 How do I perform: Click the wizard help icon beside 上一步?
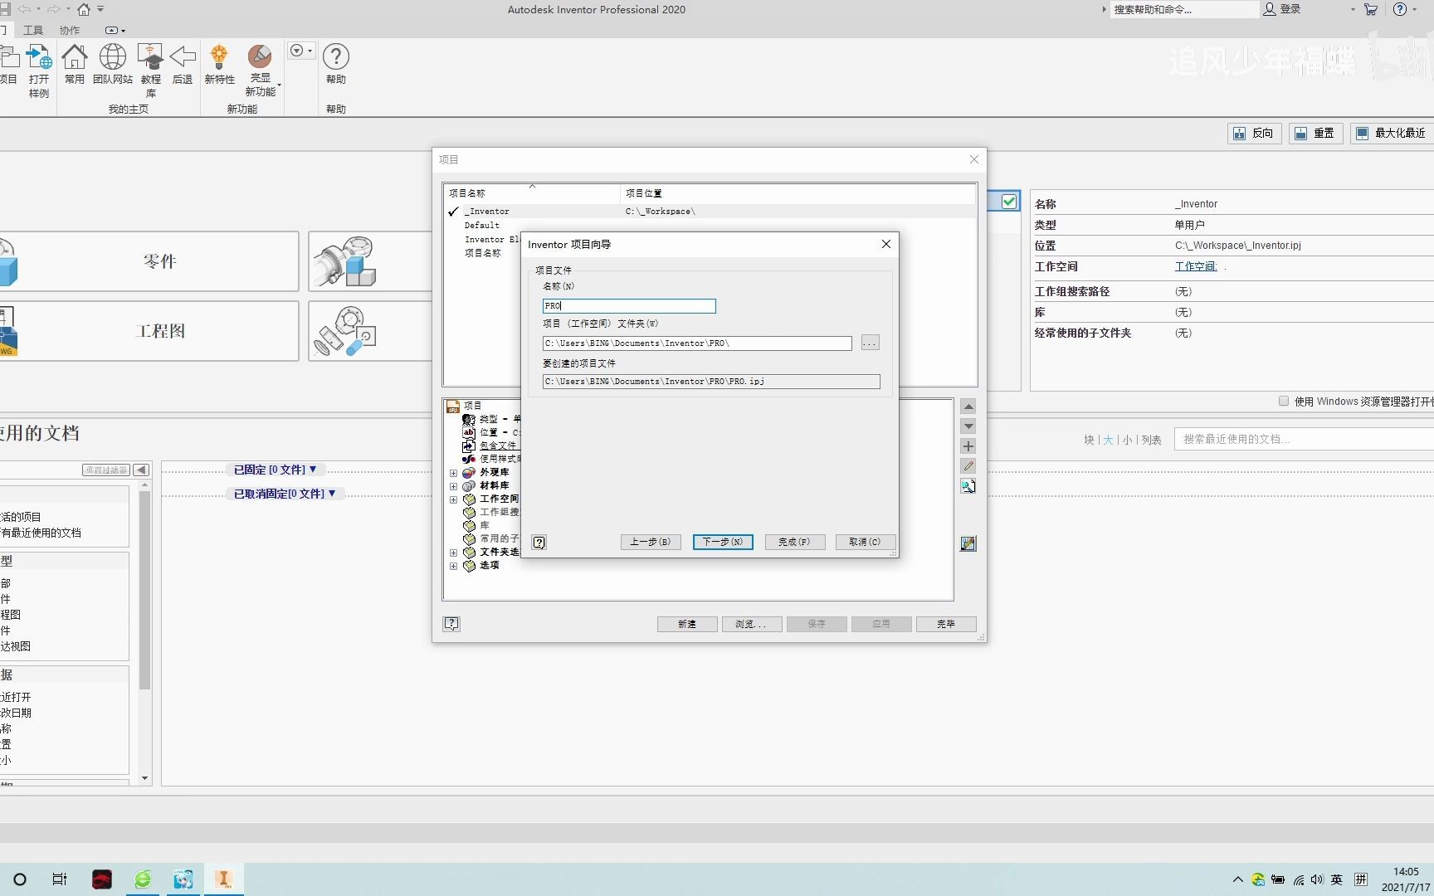539,543
